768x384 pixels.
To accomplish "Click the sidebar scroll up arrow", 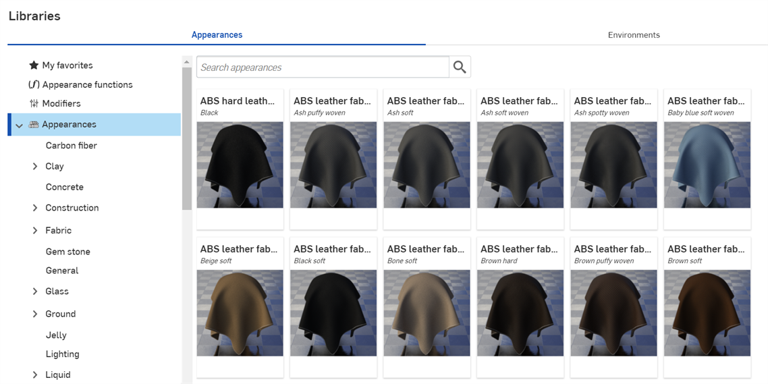I will click(x=187, y=63).
